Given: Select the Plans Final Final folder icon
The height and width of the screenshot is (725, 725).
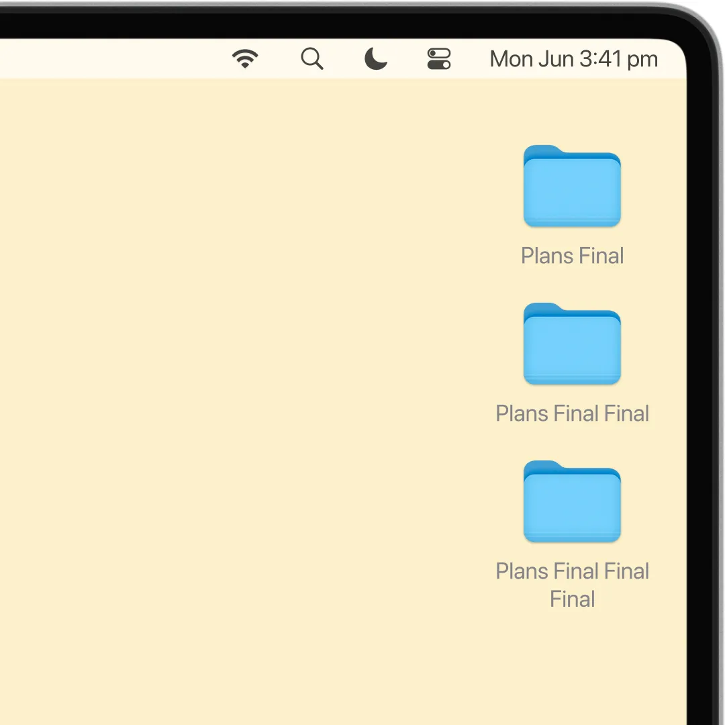Looking at the screenshot, I should (572, 344).
